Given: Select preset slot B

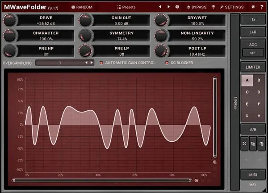Looking at the screenshot, I should [x=259, y=80].
